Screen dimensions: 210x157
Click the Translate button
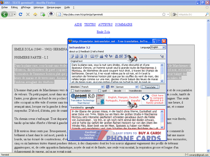150,87
